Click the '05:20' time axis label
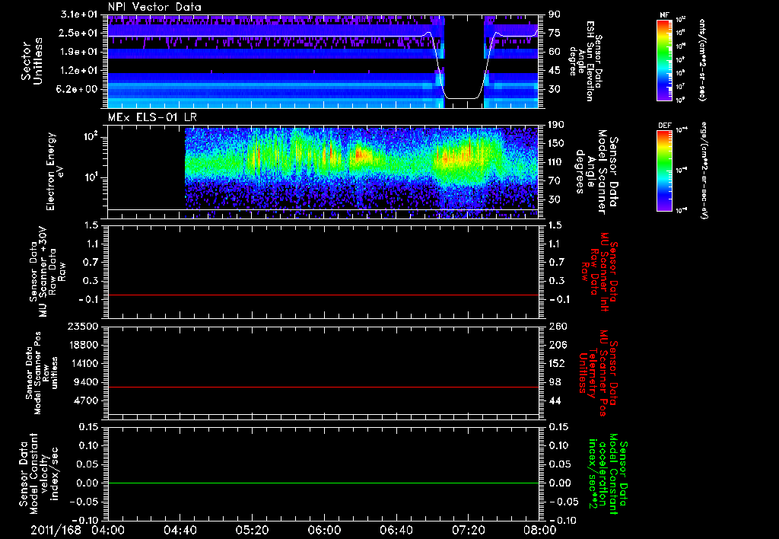The width and height of the screenshot is (779, 539). click(x=252, y=530)
